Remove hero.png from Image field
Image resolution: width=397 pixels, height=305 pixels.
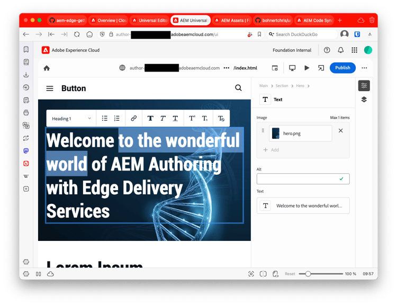click(340, 131)
